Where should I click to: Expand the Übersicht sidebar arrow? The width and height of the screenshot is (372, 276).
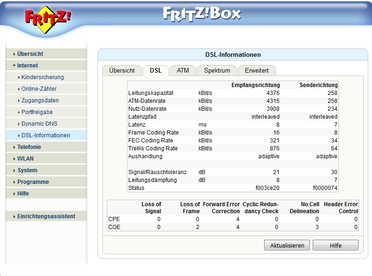click(x=14, y=54)
